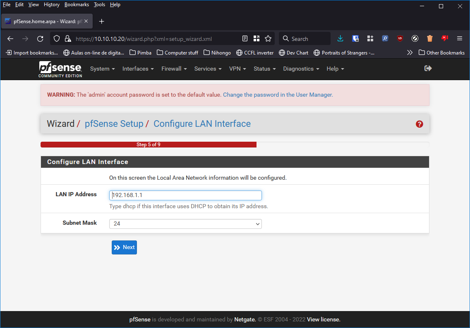Open the History menu in the browser
This screenshot has width=470, height=328.
tap(51, 5)
